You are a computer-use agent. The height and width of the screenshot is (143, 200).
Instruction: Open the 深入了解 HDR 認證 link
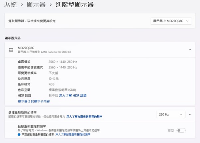(x=73, y=95)
